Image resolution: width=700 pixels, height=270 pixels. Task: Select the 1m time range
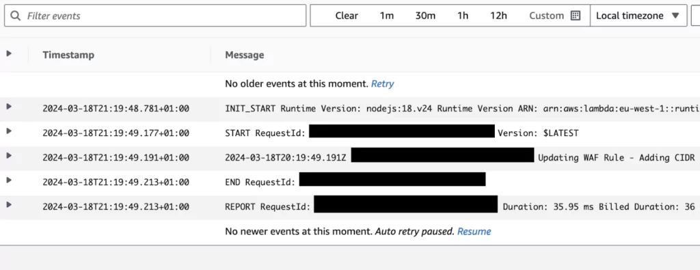pyautogui.click(x=387, y=16)
